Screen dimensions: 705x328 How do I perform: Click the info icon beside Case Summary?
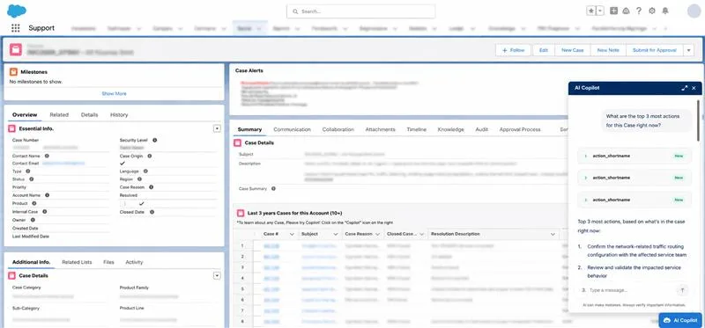(x=273, y=189)
